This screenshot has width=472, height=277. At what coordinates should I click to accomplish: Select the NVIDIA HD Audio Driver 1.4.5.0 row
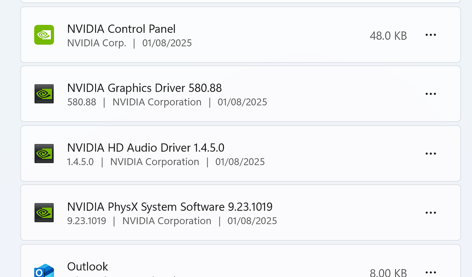(x=239, y=153)
